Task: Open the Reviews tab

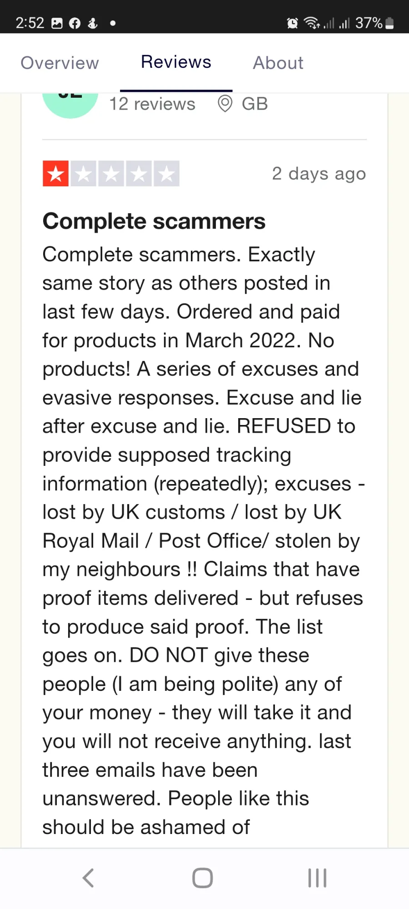Action: 176,62
